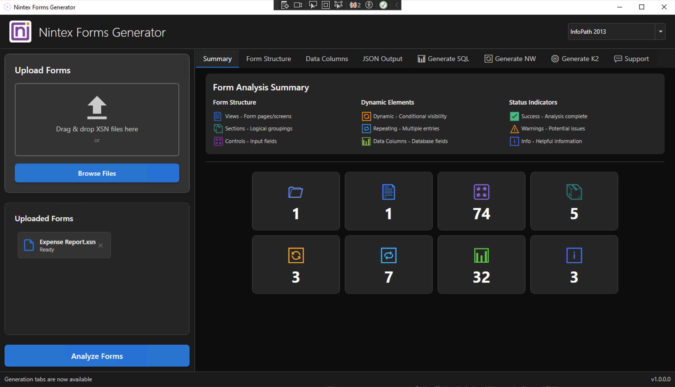This screenshot has width=675, height=387.
Task: Toggle Track Focused Element in debug toolbar
Action: click(338, 5)
